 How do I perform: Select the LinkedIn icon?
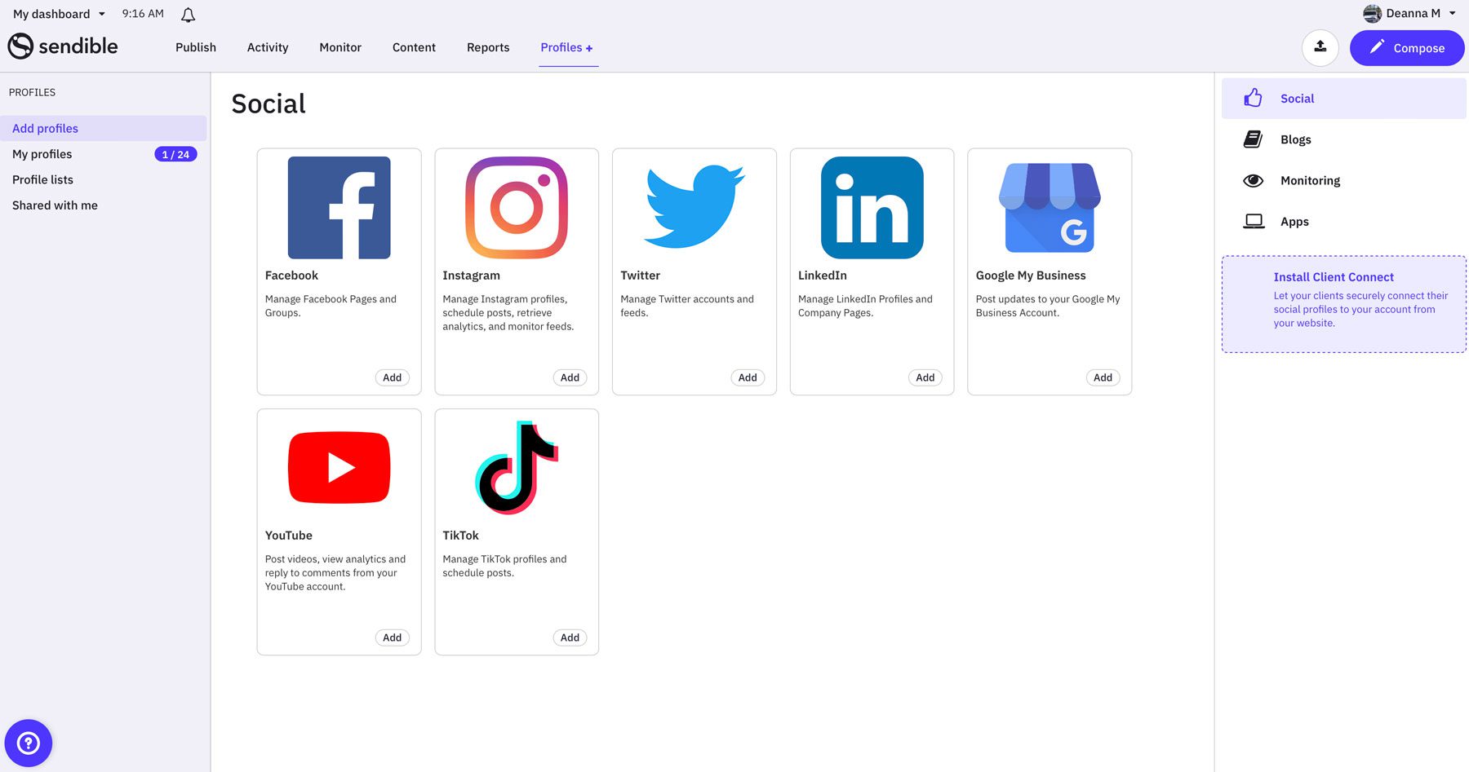coord(871,207)
